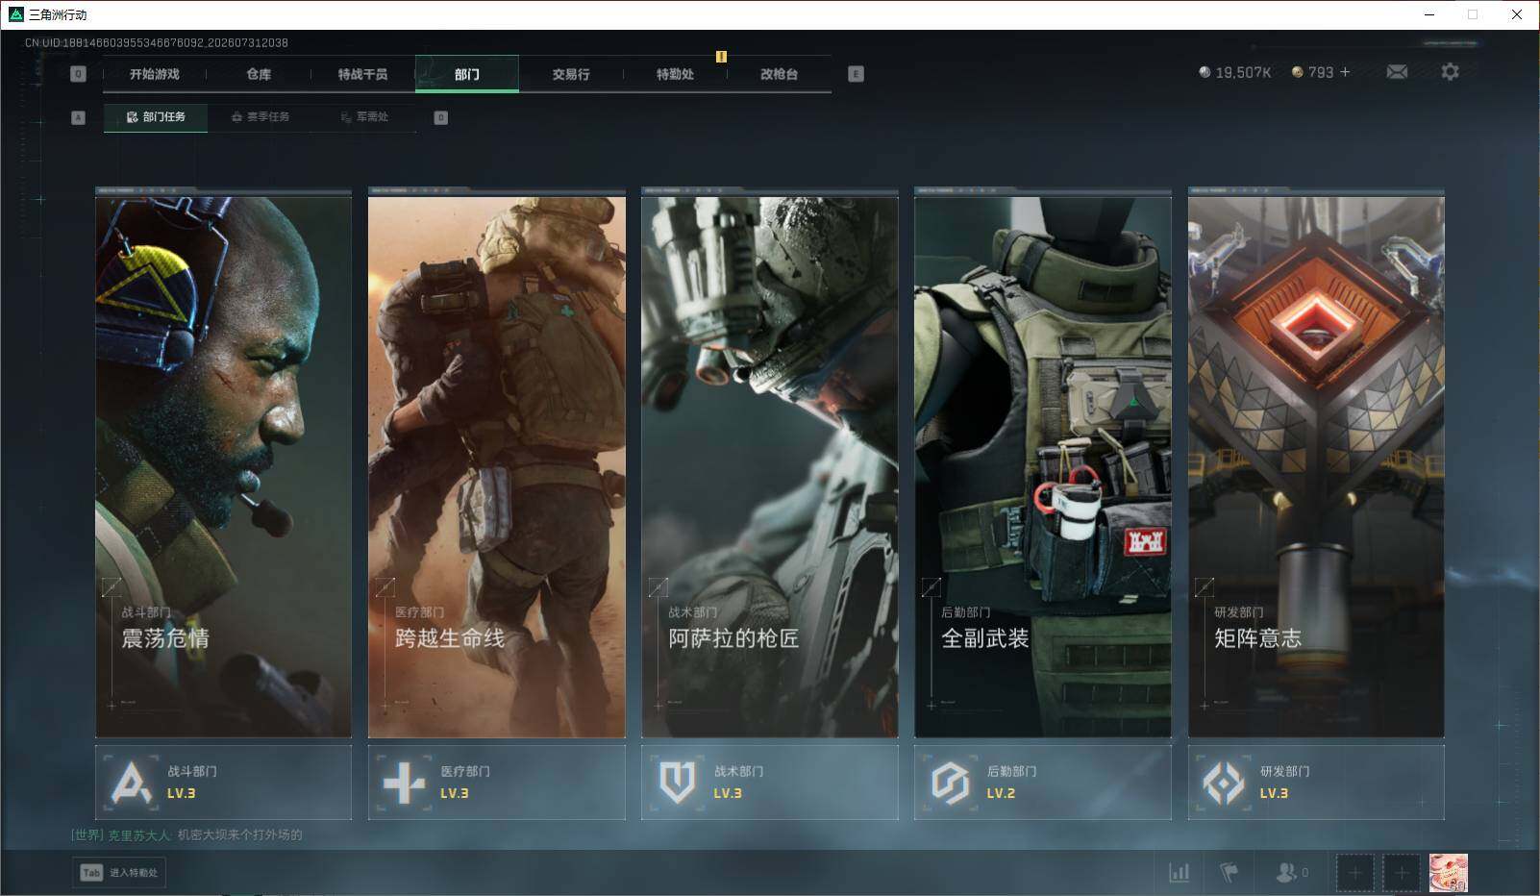This screenshot has height=896, width=1540.
Task: Close the 三角洲行动 window
Action: (x=1517, y=14)
